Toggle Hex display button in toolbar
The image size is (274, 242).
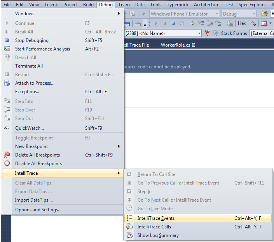[242, 23]
